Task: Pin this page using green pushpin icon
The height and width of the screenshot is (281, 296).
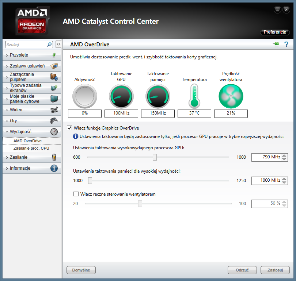Action: pyautogui.click(x=276, y=44)
